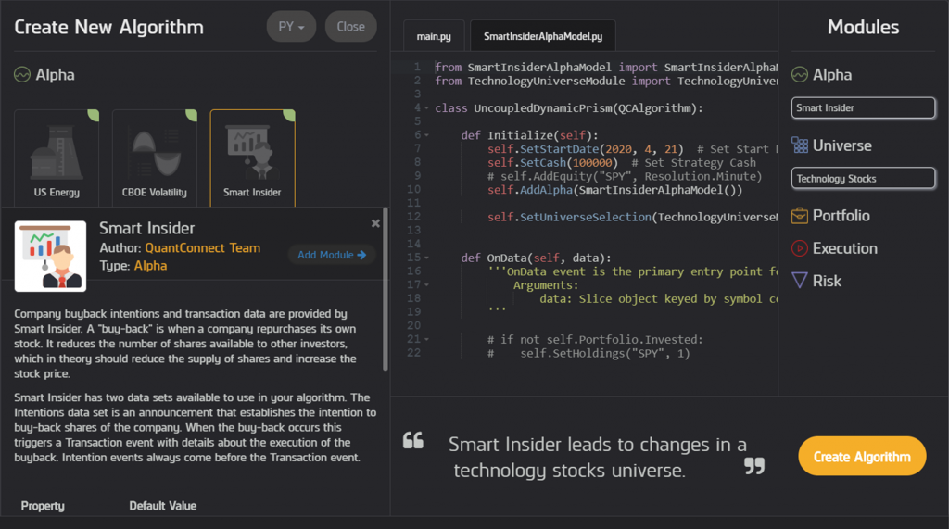Select the US Energy alpha card
949x529 pixels.
57,157
